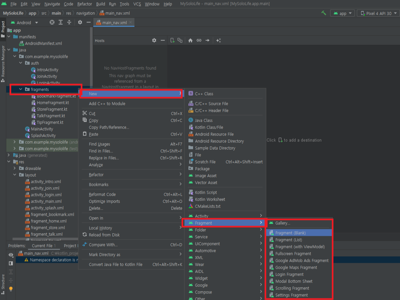
Task: Collapse the layout folder
Action: coord(15,175)
